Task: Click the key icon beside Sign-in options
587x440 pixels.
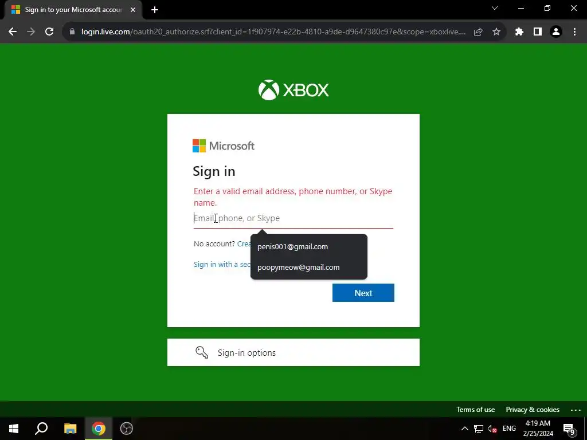Action: click(x=202, y=352)
